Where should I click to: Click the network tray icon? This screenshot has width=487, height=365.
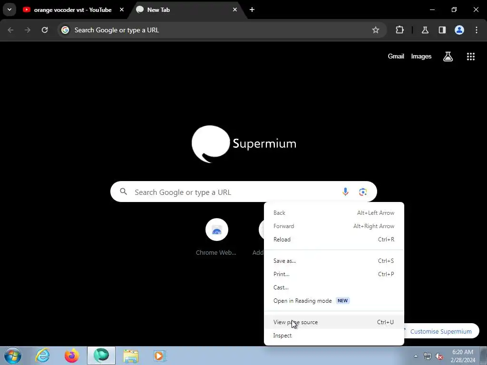[428, 356]
